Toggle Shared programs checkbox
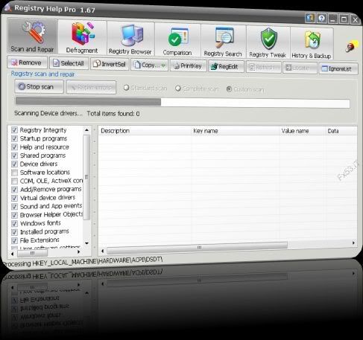The height and width of the screenshot is (340, 363). point(14,155)
